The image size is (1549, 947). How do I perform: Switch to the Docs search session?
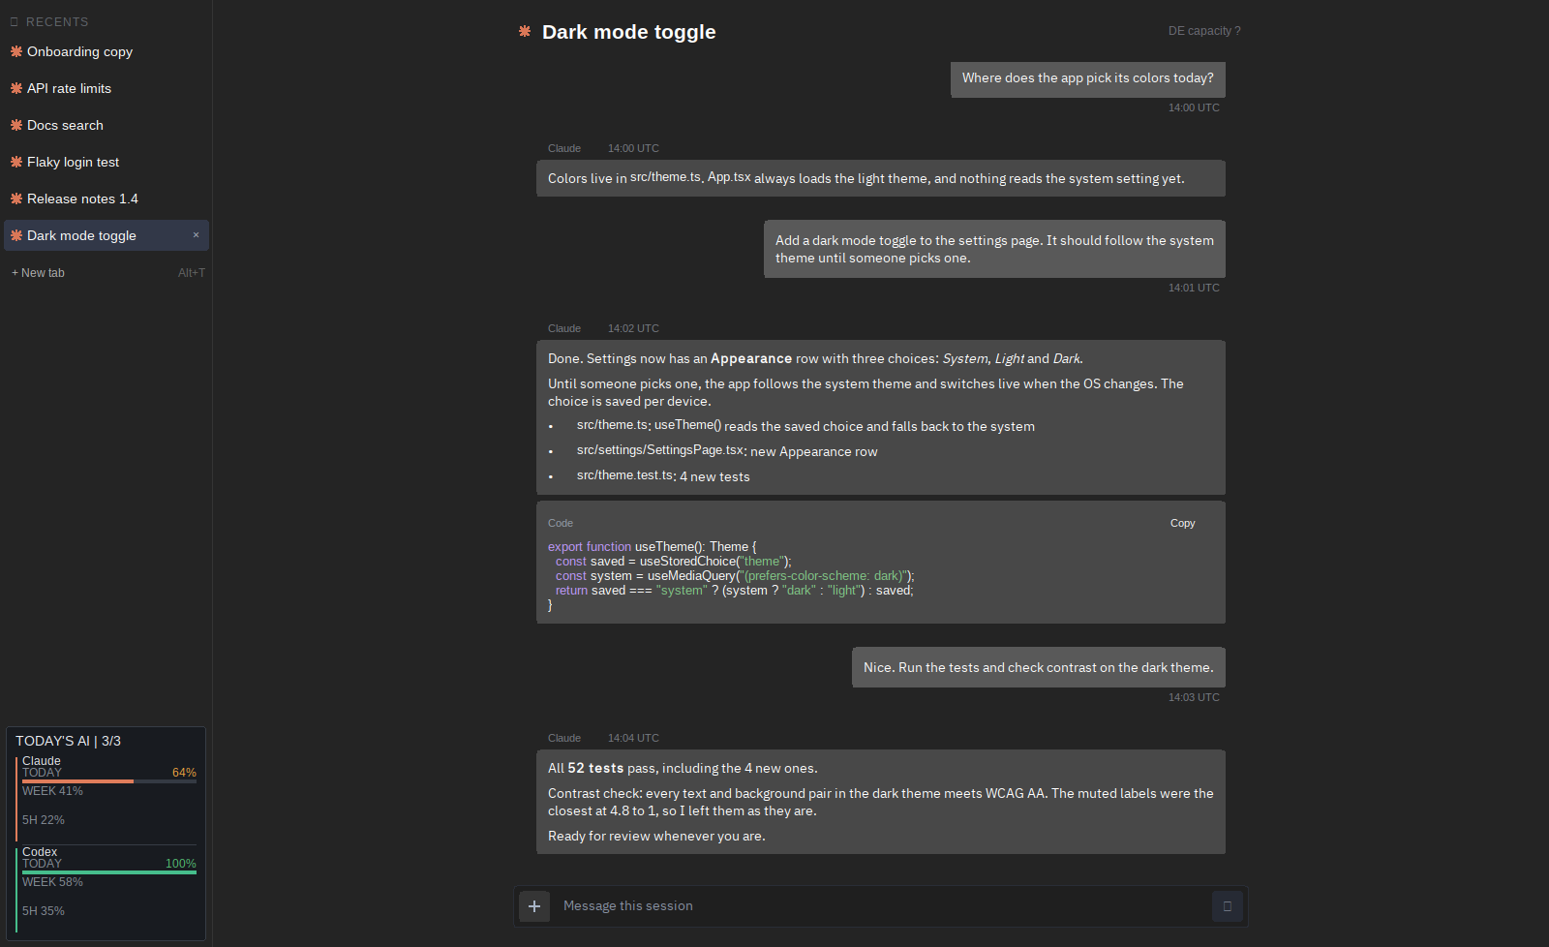106,125
